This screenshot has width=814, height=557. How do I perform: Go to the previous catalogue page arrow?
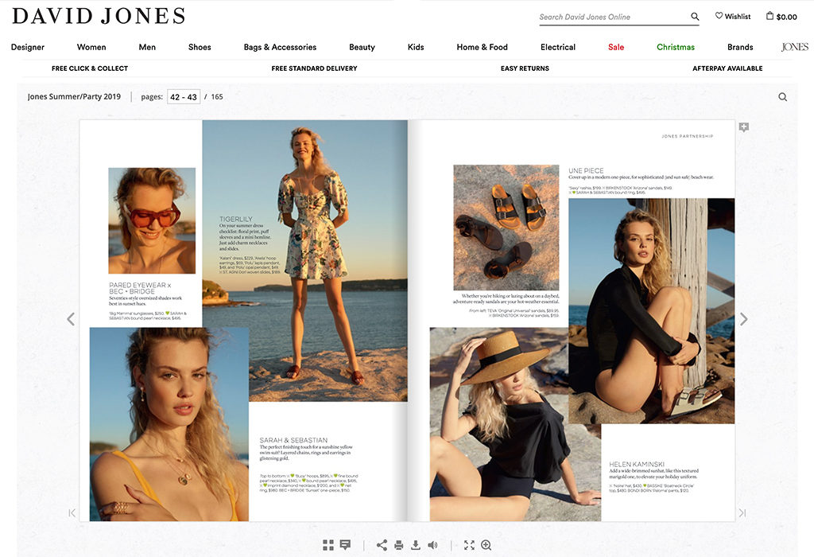click(x=71, y=319)
